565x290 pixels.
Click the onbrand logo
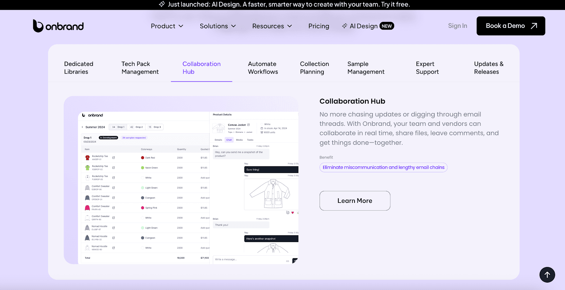pos(58,26)
